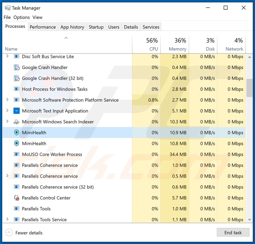Click the MoUSO Core Worker Process icon
The width and height of the screenshot is (255, 244).
tap(16, 154)
